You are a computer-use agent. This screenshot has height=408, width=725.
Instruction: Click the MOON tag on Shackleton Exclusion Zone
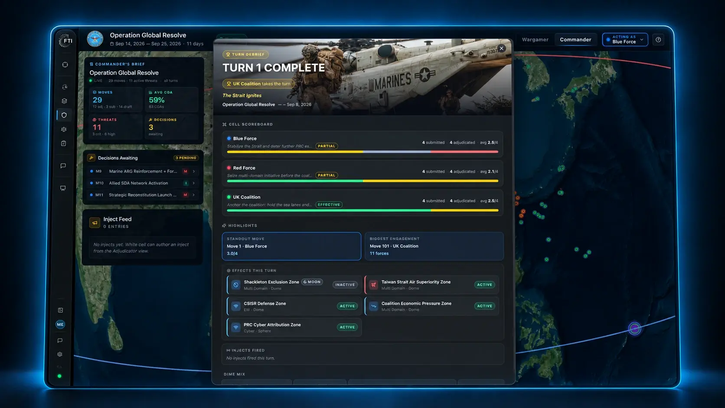pos(312,282)
